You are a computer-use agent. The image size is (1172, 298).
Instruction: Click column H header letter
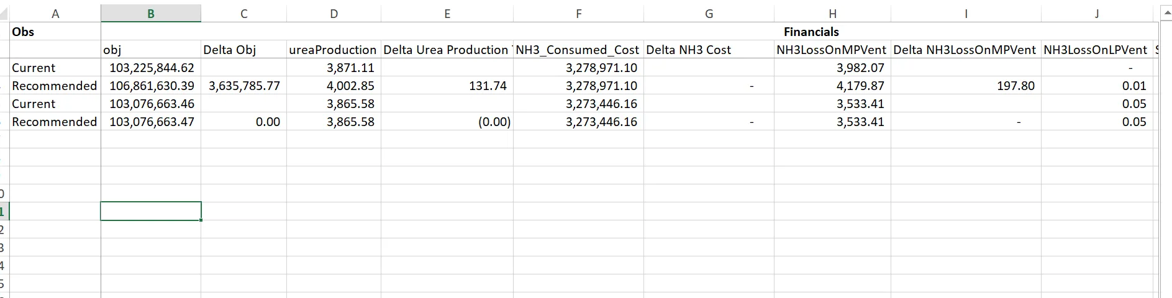pos(832,14)
